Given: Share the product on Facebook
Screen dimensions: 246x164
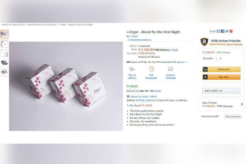Looking at the screenshot, I should tap(223, 31).
